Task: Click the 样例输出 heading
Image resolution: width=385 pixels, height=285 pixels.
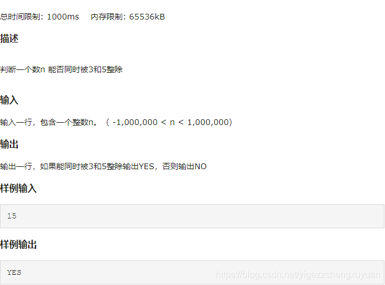Action: [x=18, y=244]
